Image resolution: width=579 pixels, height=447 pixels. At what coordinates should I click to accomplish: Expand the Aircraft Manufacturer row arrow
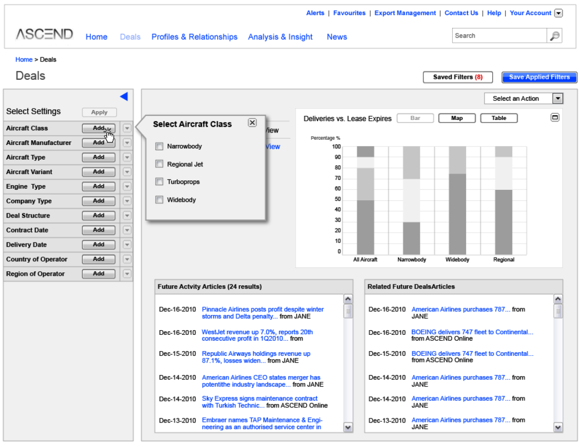[x=127, y=143]
